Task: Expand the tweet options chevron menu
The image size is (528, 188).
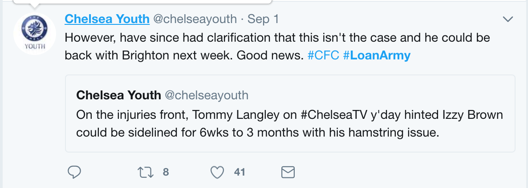Action: coord(508,20)
